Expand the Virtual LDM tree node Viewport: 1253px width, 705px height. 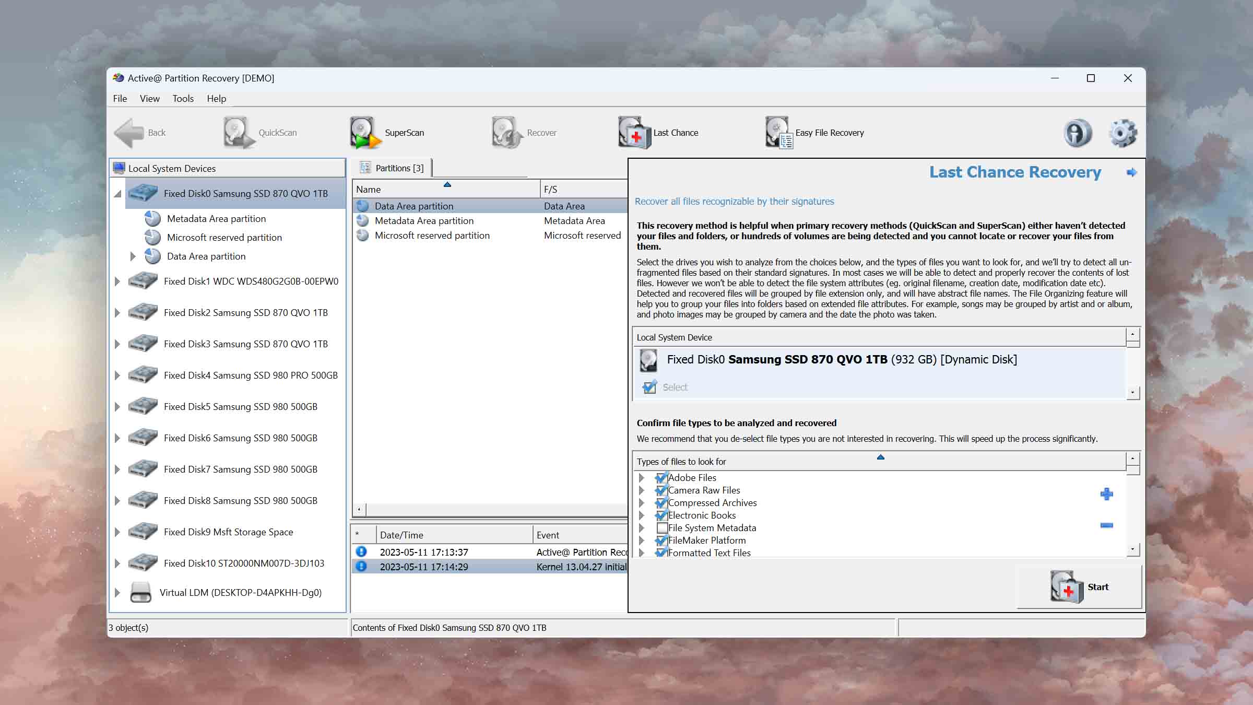point(117,592)
